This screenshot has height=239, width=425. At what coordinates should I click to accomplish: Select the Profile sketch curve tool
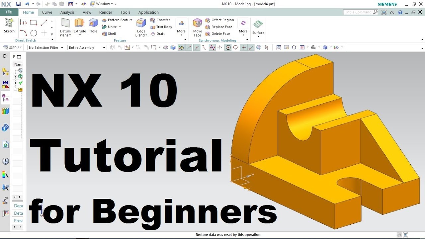click(x=23, y=23)
